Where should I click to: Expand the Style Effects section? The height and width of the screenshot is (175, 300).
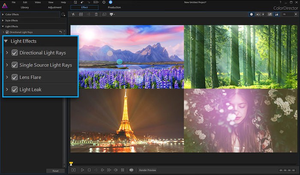click(3, 20)
